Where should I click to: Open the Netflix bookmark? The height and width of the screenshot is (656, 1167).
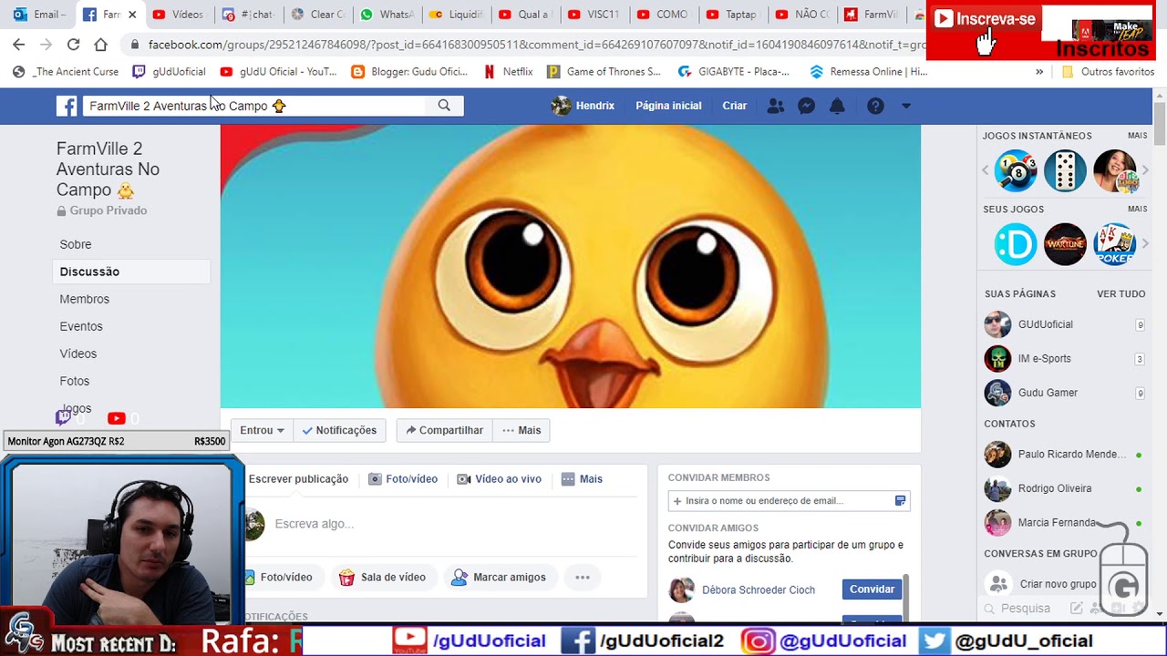coord(509,71)
